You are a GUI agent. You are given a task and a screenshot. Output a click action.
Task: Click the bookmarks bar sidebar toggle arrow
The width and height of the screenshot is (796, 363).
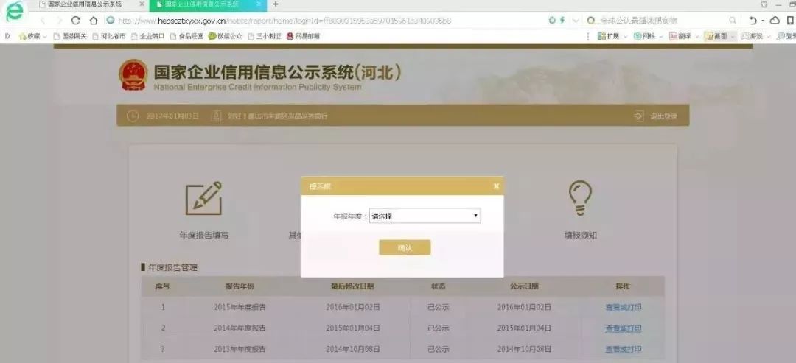(x=7, y=36)
